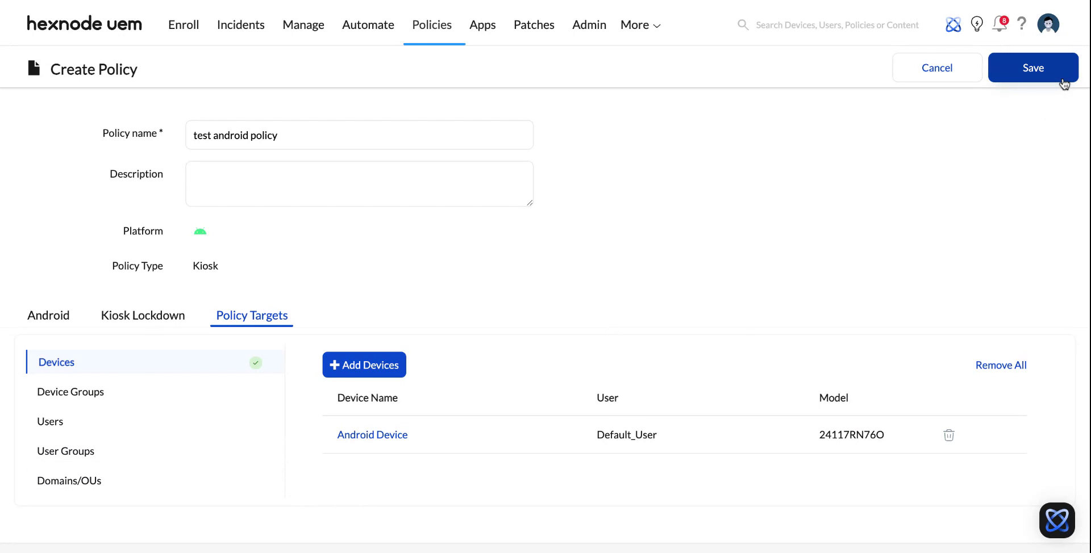Open the Policies menu item

[x=432, y=24]
